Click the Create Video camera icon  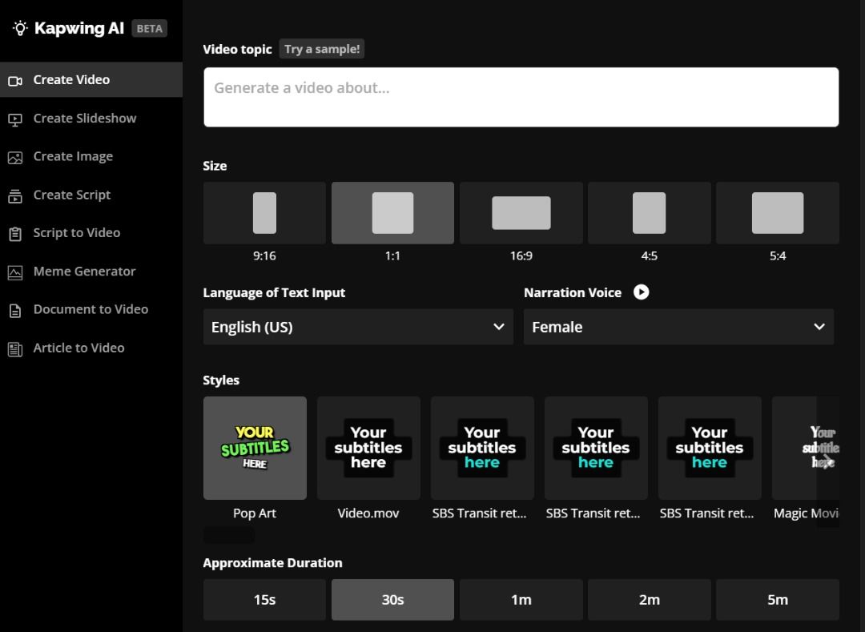pyautogui.click(x=15, y=80)
